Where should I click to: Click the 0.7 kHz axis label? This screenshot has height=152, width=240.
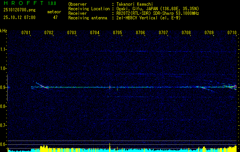tap(3, 125)
